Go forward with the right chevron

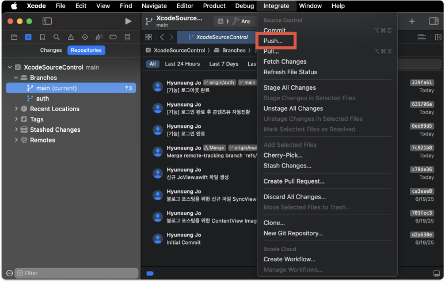click(172, 37)
